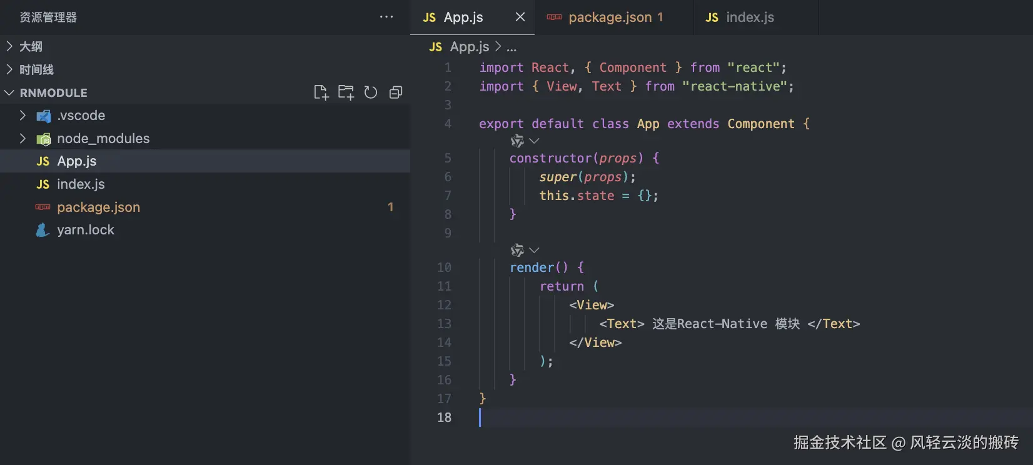Click the text 这是React-Native 模块 on line 13
The image size is (1033, 465).
pos(726,324)
